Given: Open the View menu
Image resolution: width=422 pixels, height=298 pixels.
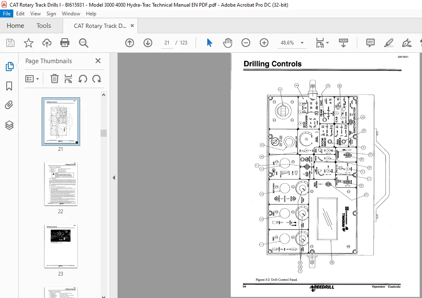Looking at the screenshot, I should [35, 13].
